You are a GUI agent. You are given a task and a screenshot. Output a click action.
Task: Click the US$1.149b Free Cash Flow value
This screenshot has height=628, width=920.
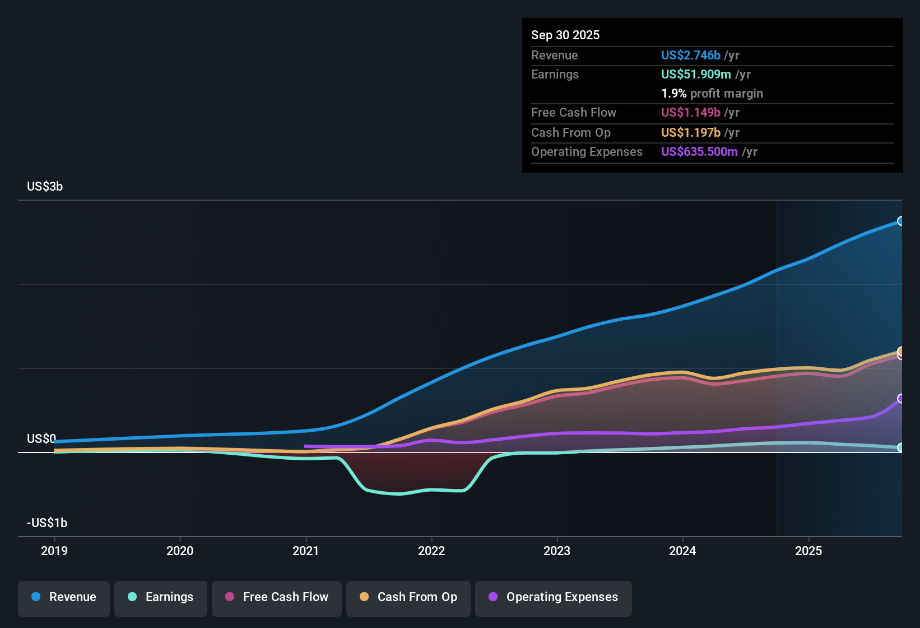click(x=690, y=113)
